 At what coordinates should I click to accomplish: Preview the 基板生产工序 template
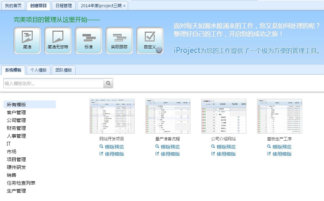tap(279, 147)
